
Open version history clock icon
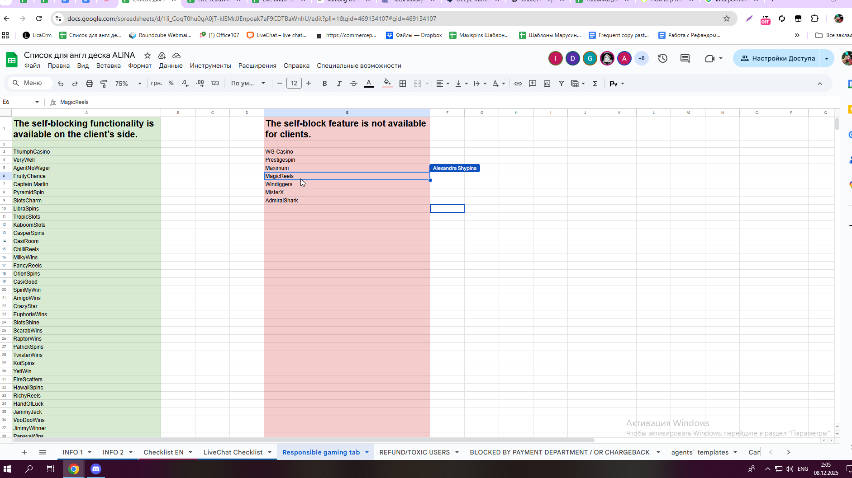pos(663,58)
